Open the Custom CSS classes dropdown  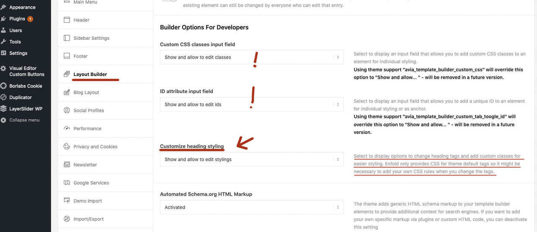click(252, 57)
